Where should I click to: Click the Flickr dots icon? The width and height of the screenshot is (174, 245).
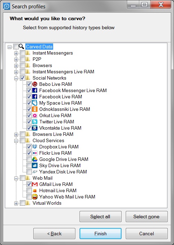click(35, 153)
